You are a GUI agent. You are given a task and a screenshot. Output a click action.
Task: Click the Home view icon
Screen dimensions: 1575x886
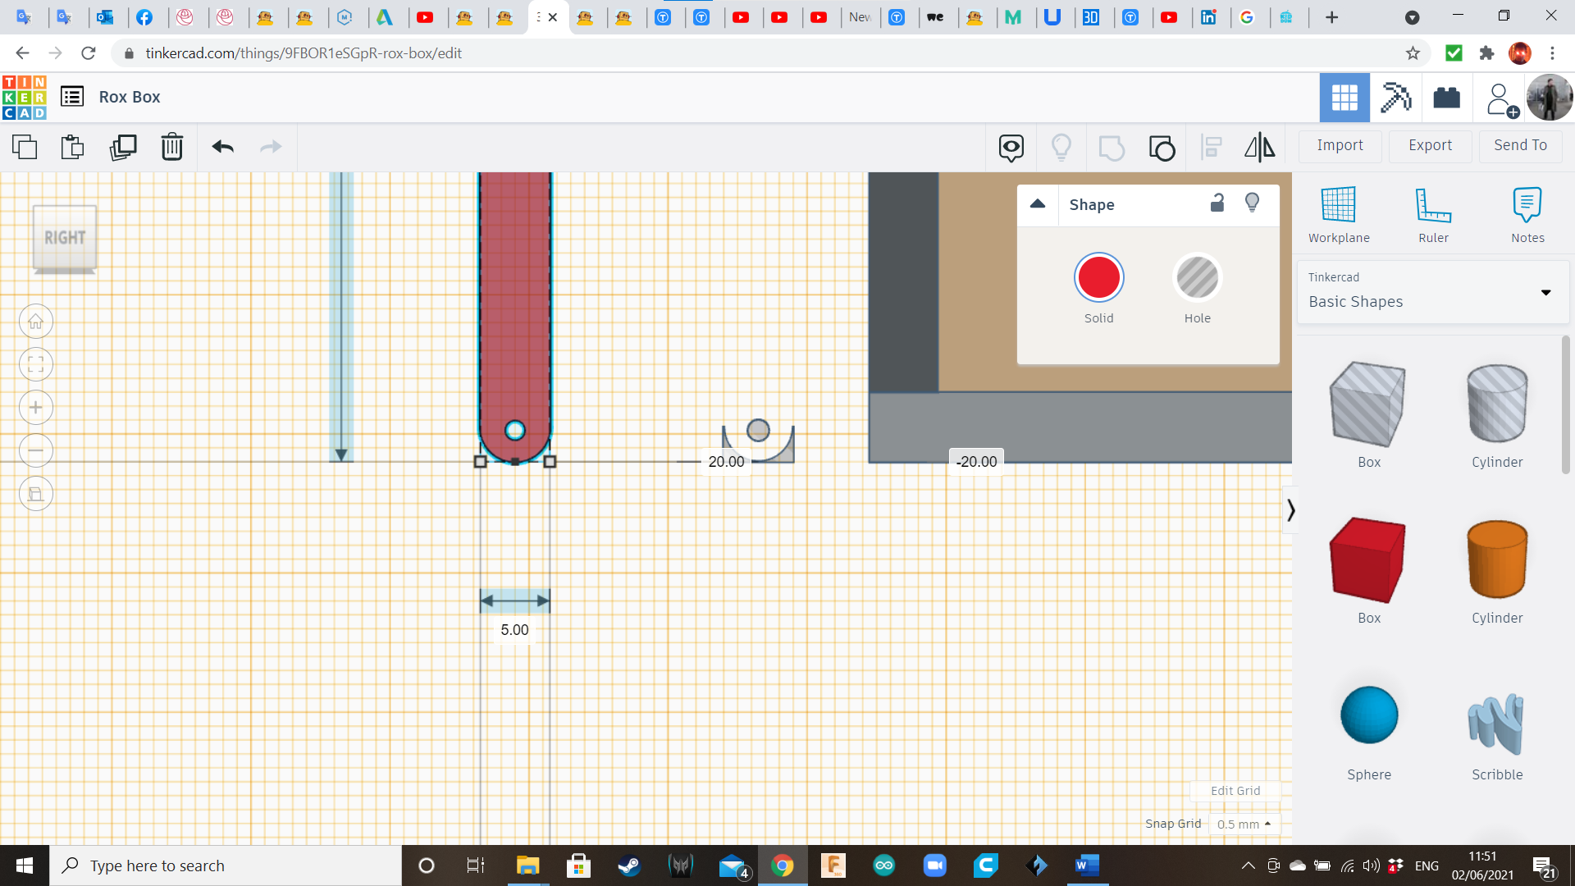point(36,322)
